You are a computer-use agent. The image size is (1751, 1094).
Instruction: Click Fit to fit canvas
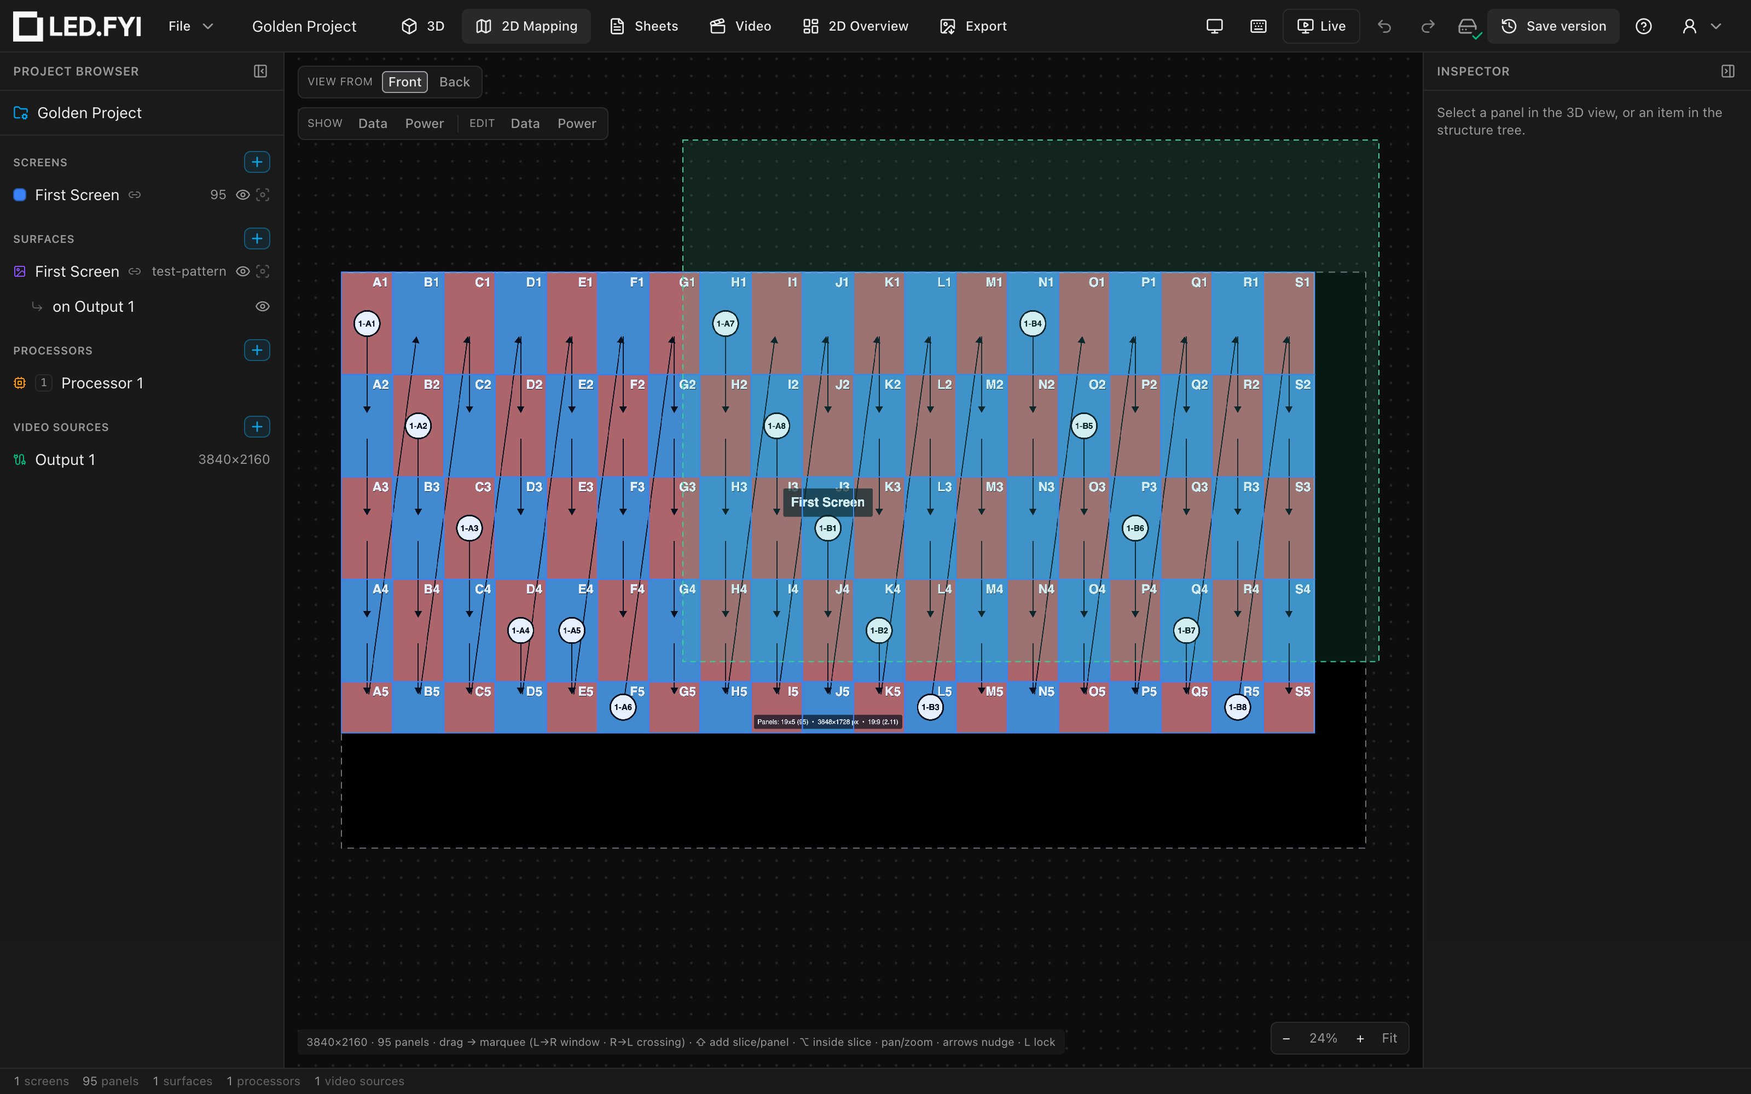1389,1038
